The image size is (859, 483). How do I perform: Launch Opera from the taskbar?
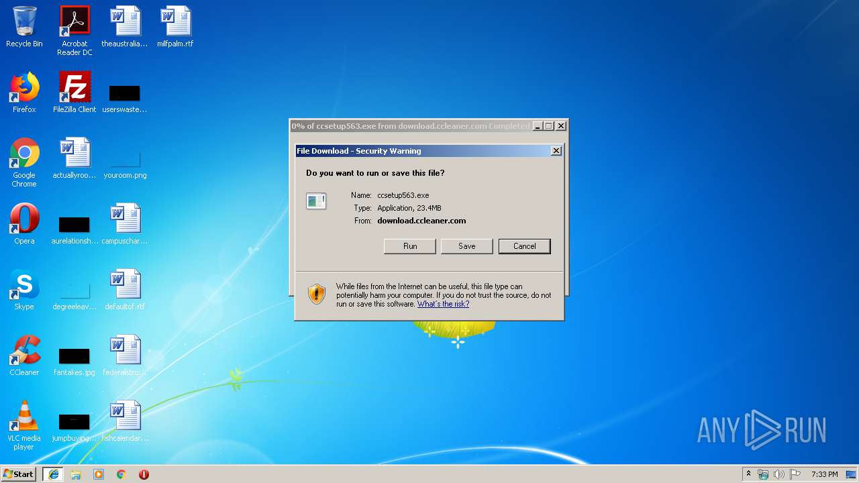click(144, 474)
